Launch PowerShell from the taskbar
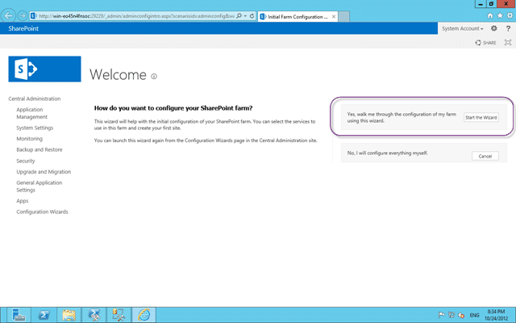The width and height of the screenshot is (516, 323). pos(44,315)
